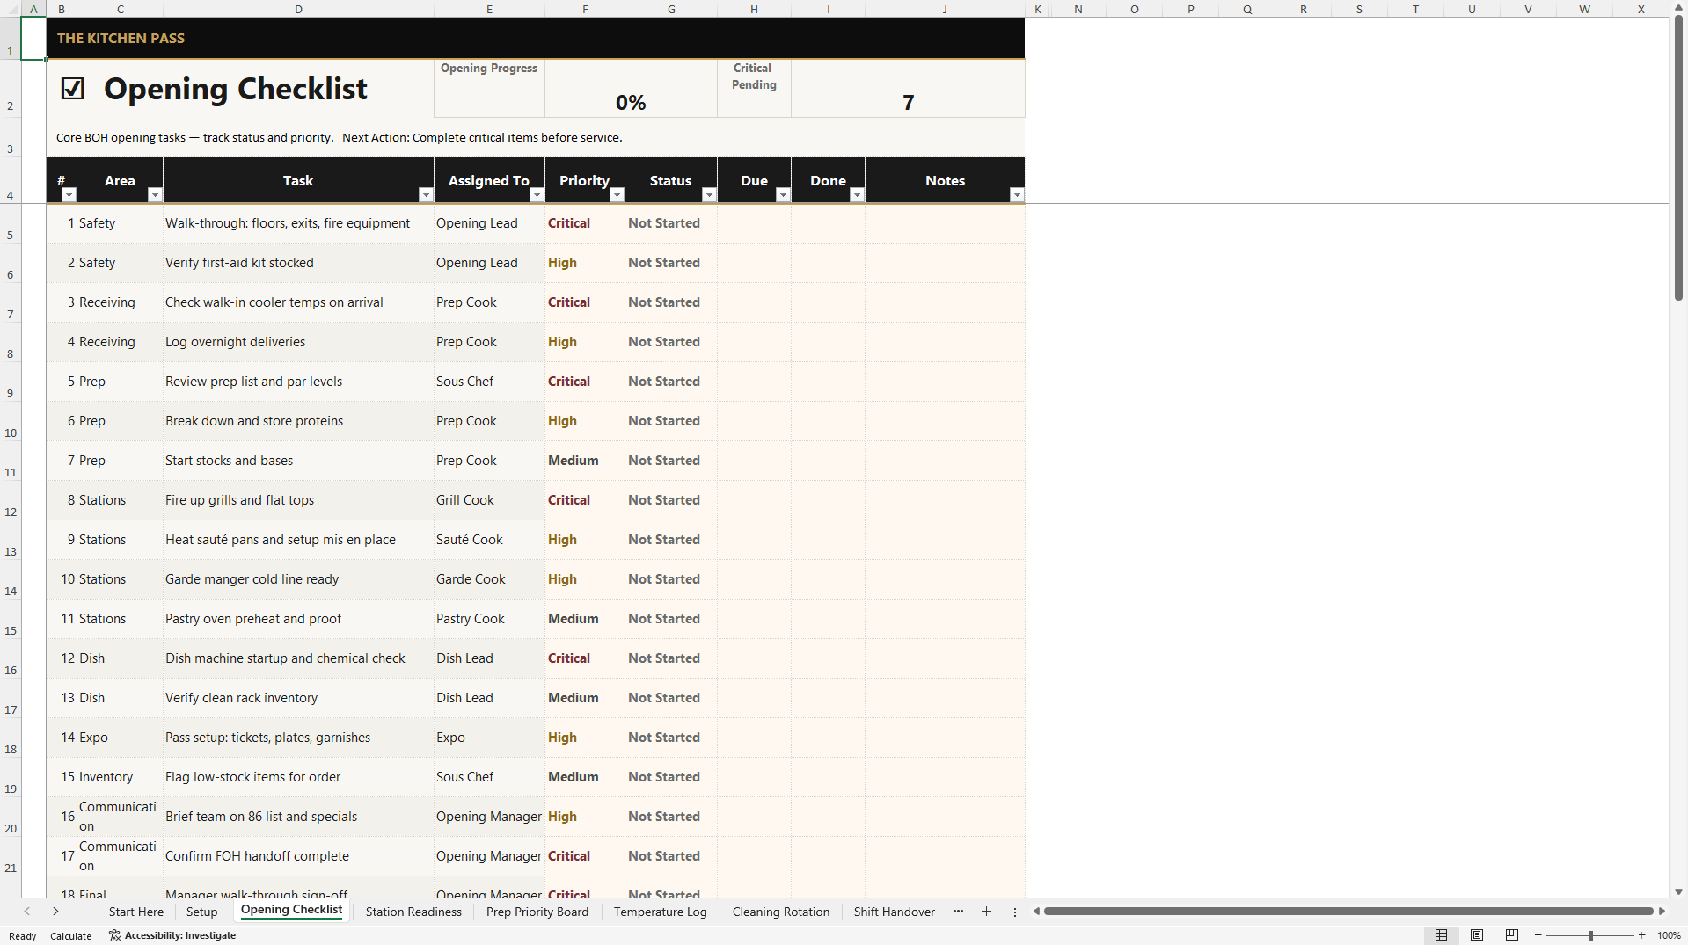Click the vertical scrollbar thumb
1688x945 pixels.
(x=1678, y=157)
